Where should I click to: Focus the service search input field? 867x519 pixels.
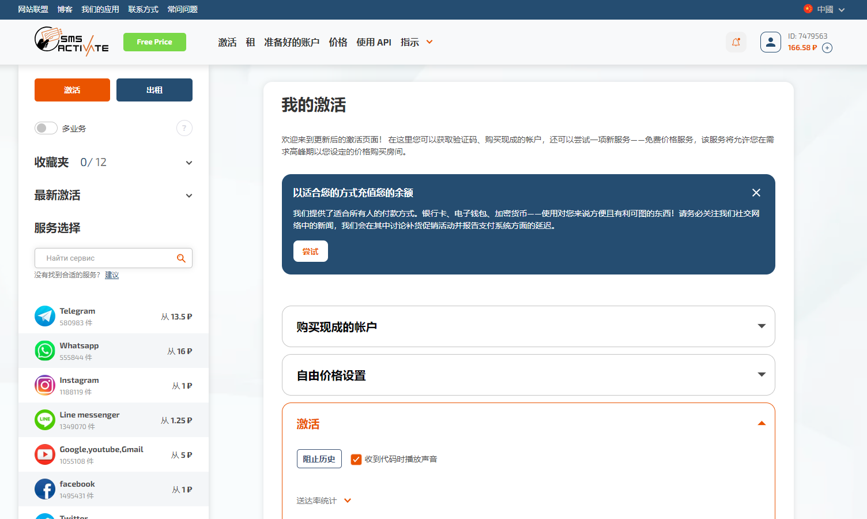(107, 258)
